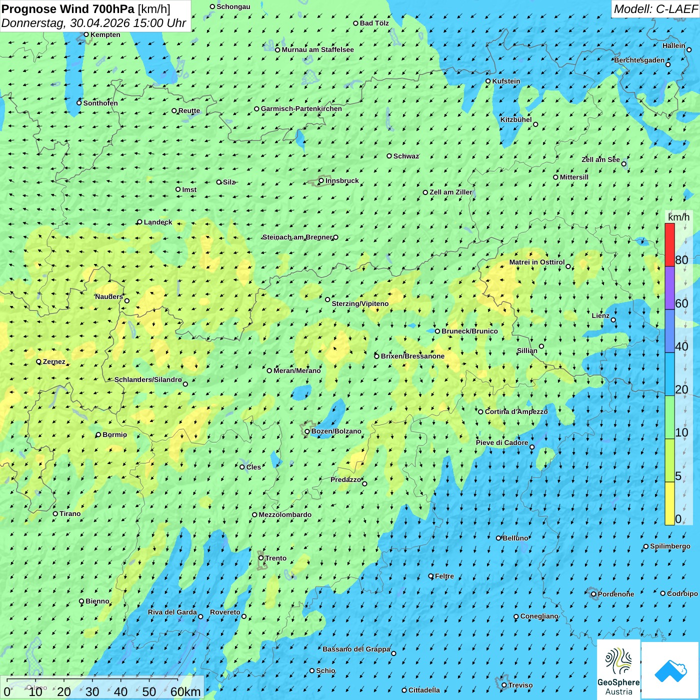Screen dimensions: 700x700
Task: Click the Modell: C-LAEF label
Action: [655, 9]
